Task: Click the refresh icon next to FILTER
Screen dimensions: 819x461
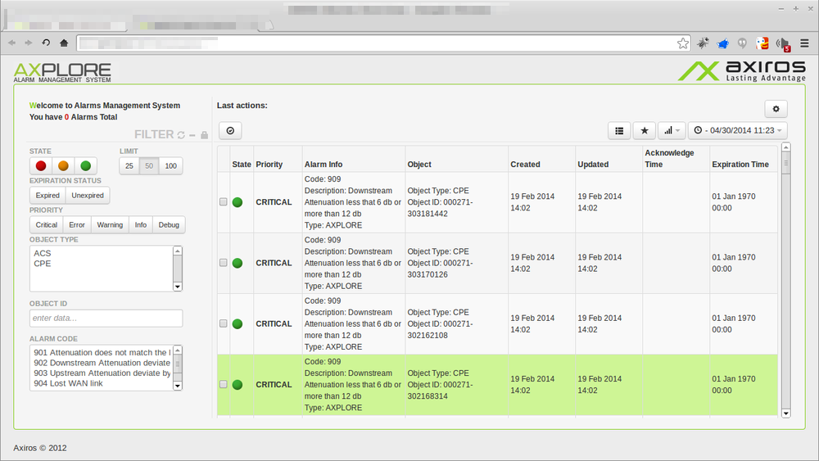Action: (181, 135)
